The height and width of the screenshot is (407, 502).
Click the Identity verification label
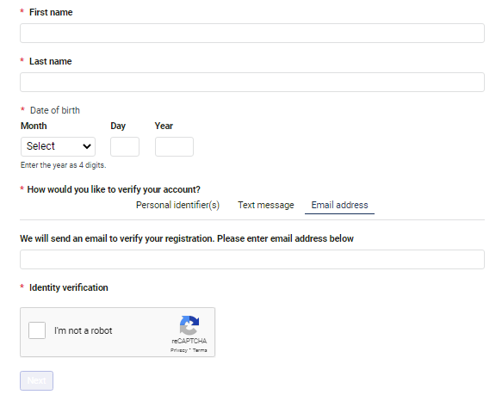[x=69, y=287]
